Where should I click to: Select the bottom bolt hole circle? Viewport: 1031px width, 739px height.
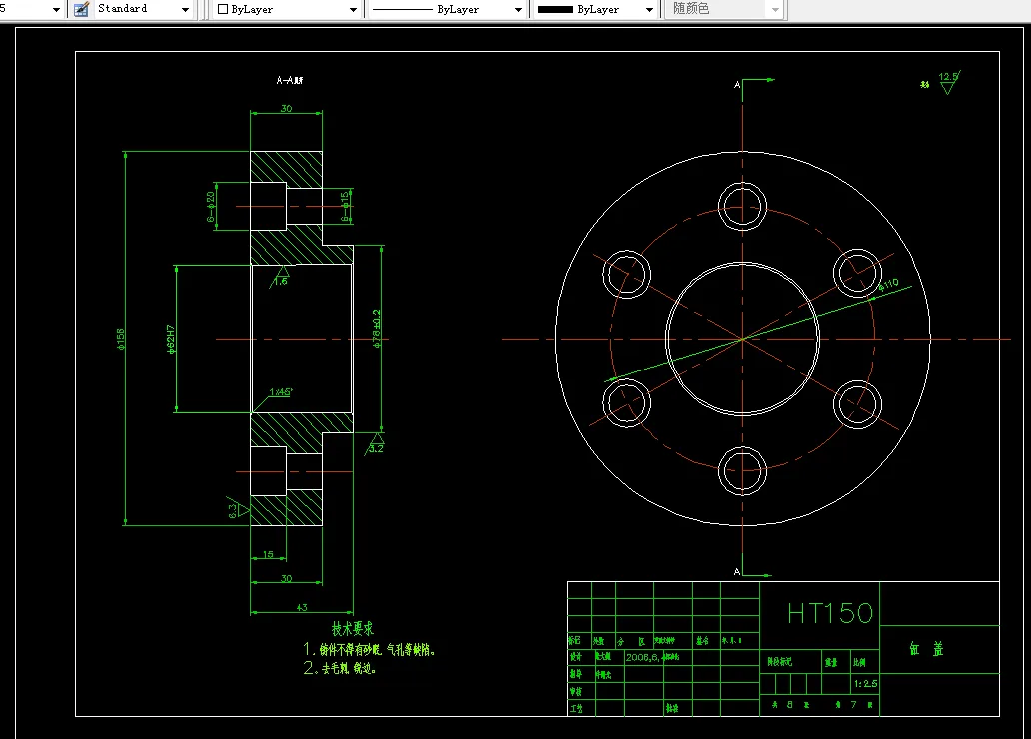point(742,471)
